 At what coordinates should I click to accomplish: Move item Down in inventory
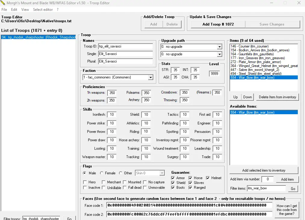click(247, 97)
